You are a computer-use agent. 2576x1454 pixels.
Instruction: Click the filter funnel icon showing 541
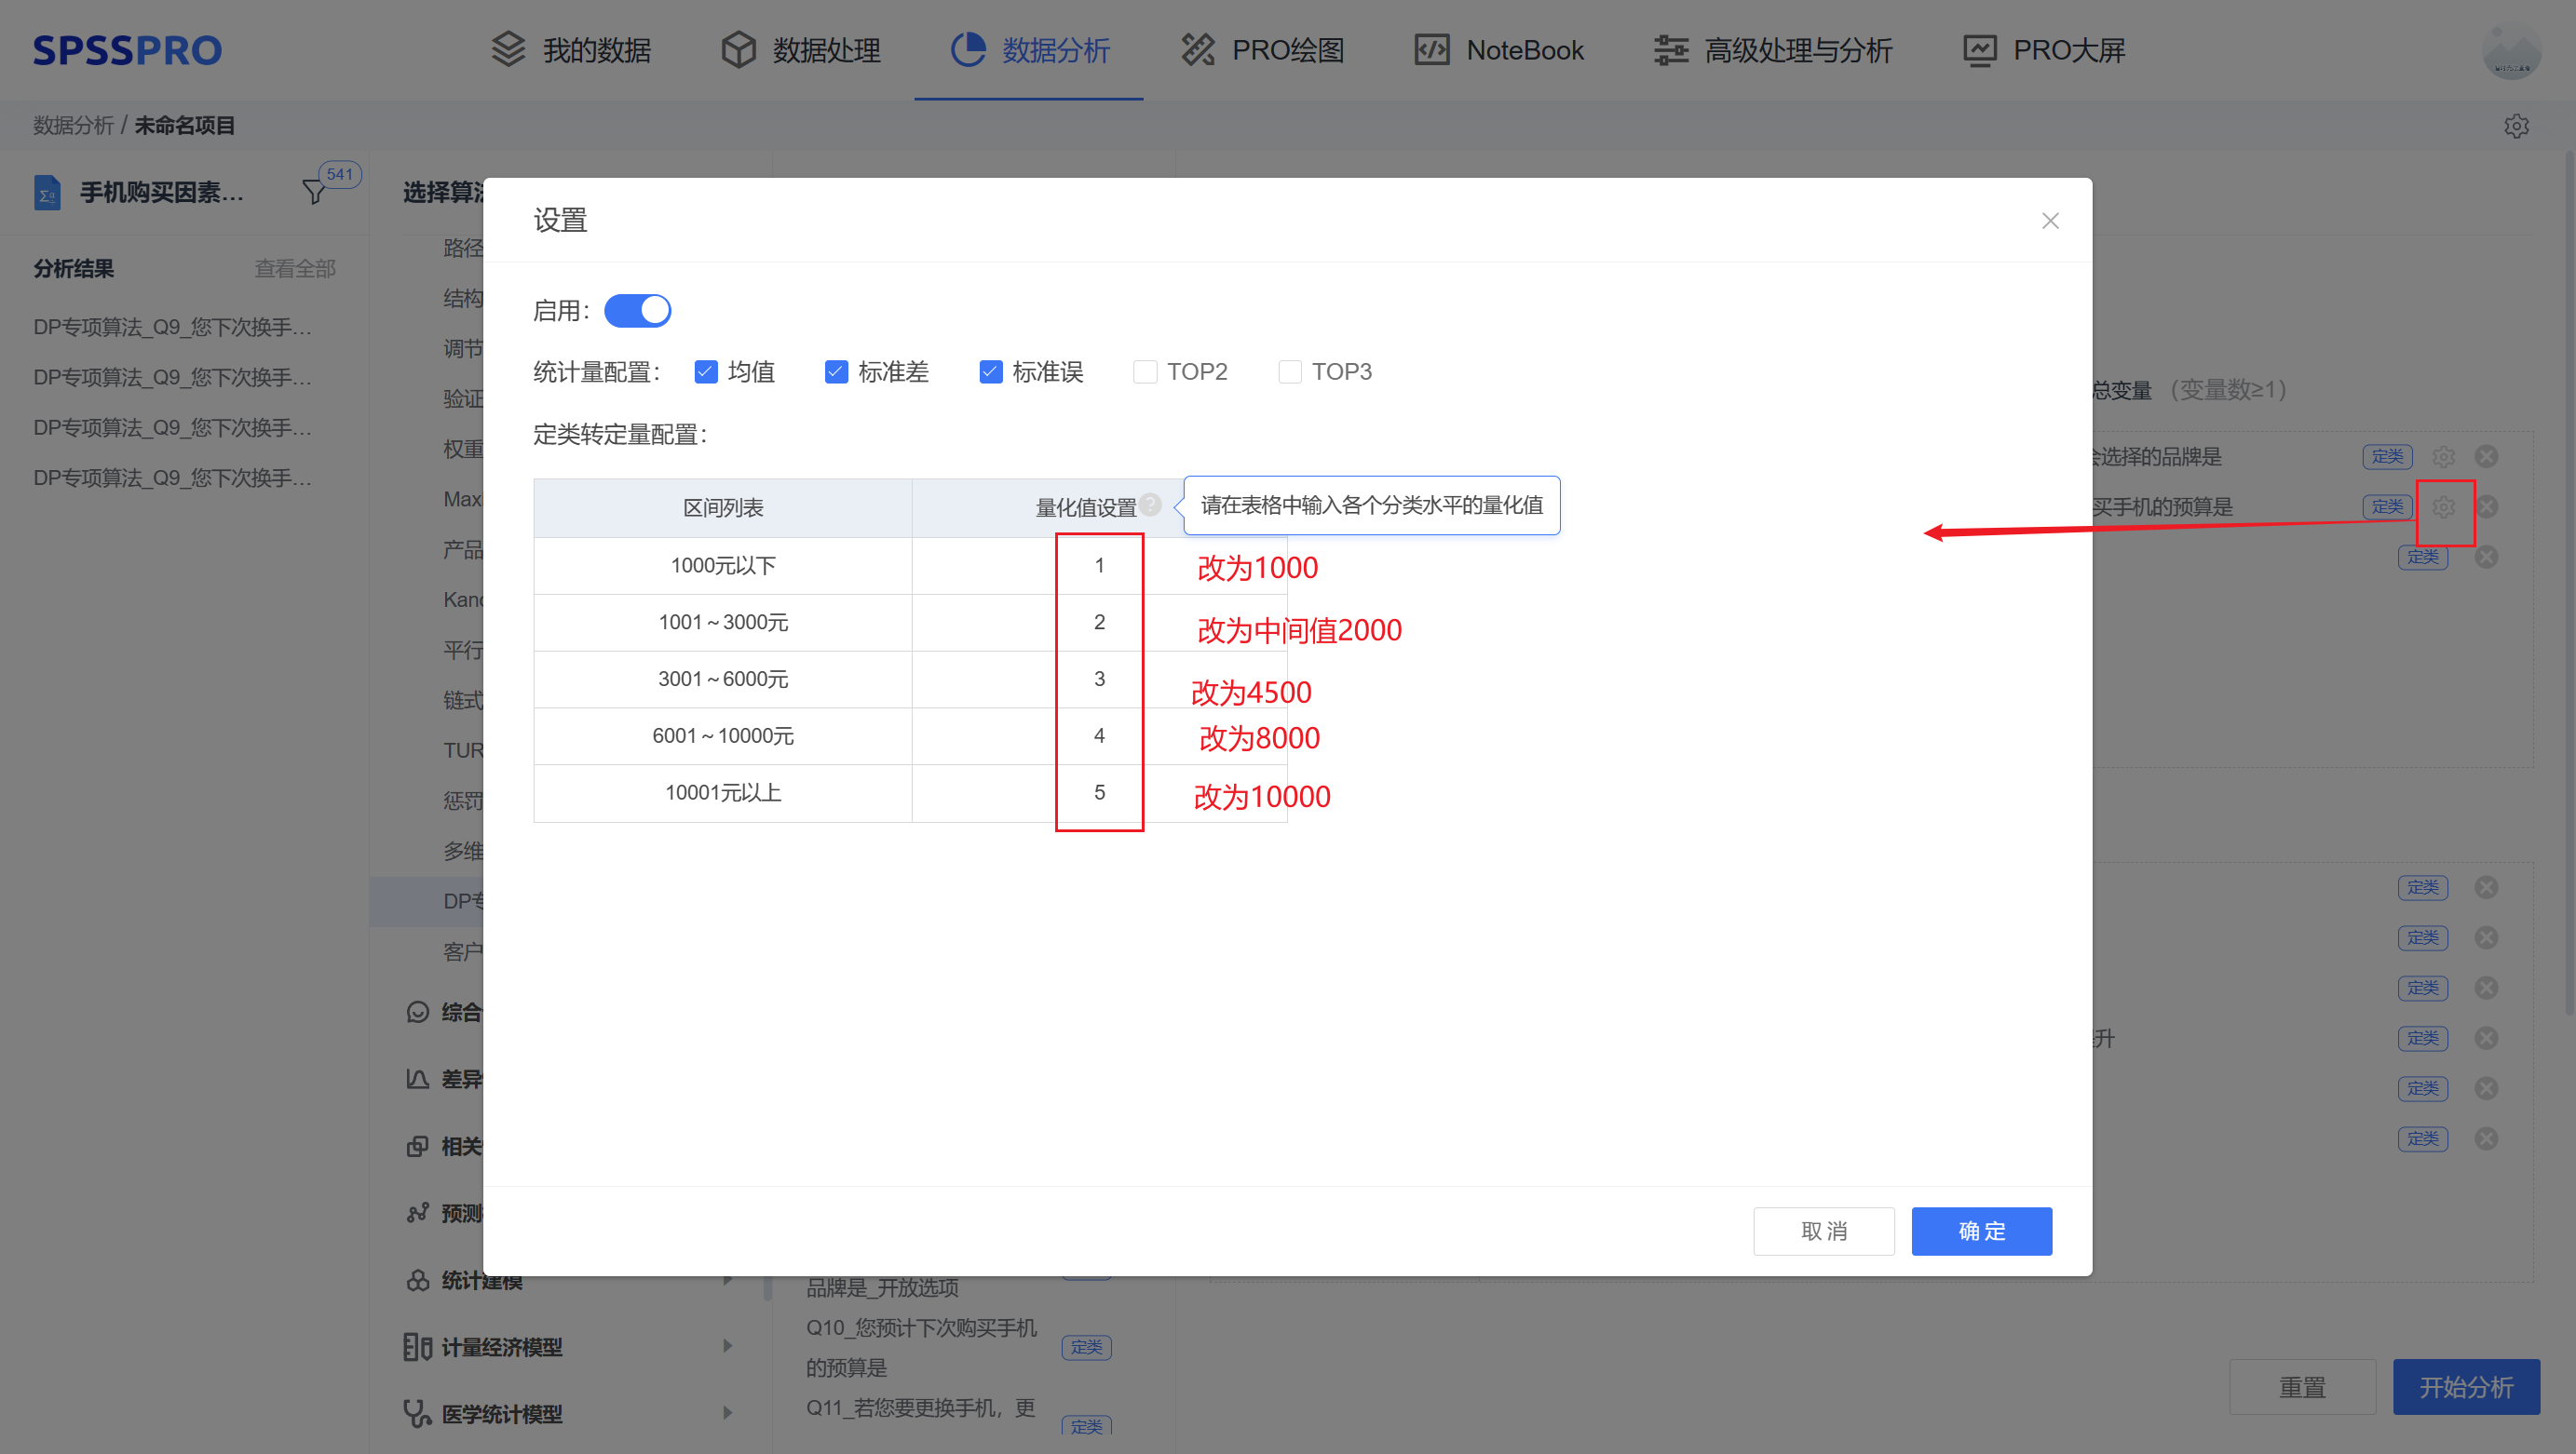point(316,190)
